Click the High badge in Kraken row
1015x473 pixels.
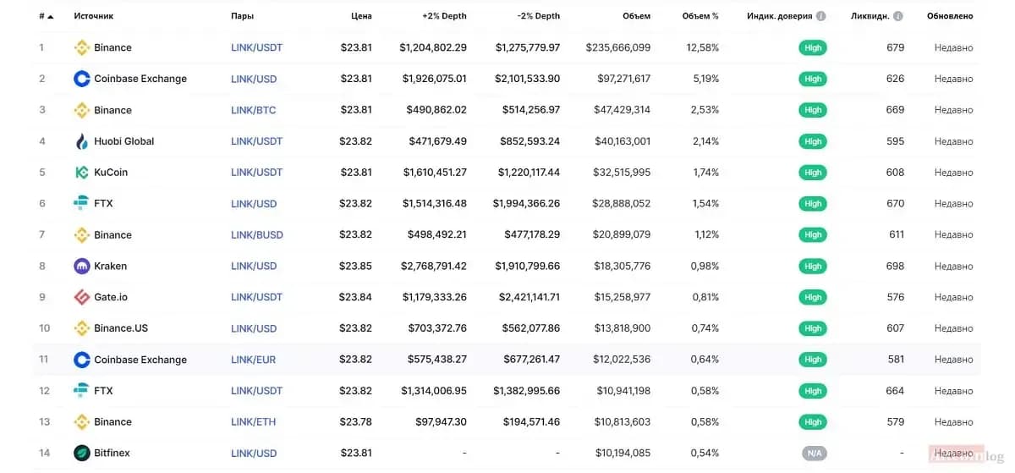click(x=813, y=267)
